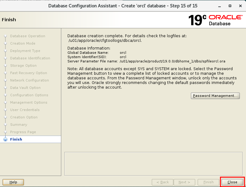Select Creation Mode step
246x187 pixels.
pos(22,43)
